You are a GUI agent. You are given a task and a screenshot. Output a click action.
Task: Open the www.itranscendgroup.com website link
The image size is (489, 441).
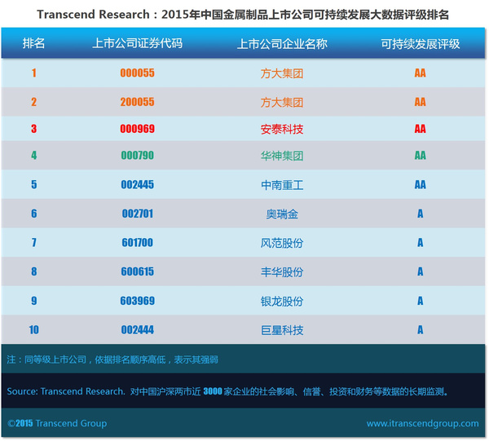pyautogui.click(x=422, y=424)
